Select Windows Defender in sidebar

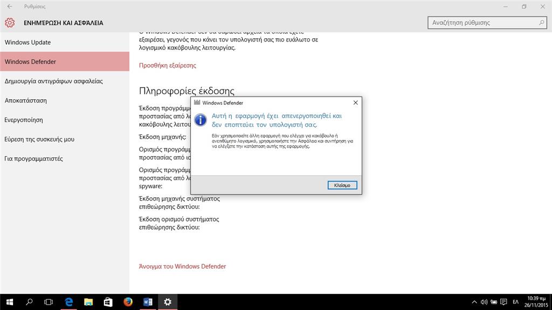coord(65,61)
